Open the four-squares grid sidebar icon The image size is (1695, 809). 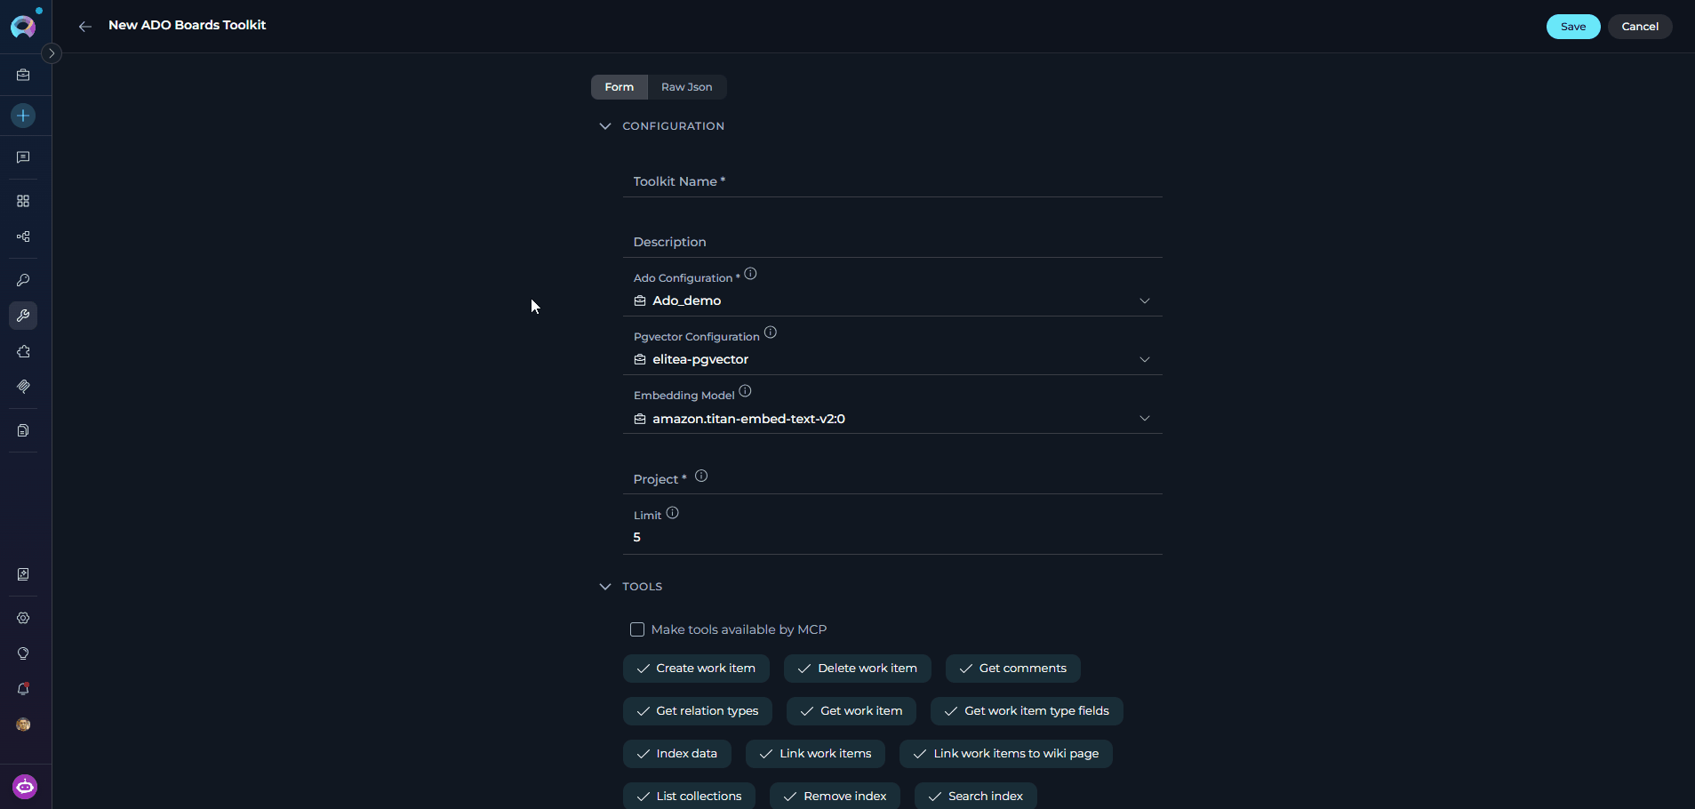tap(23, 201)
